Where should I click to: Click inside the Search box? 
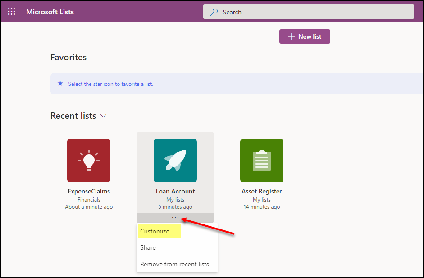point(315,12)
